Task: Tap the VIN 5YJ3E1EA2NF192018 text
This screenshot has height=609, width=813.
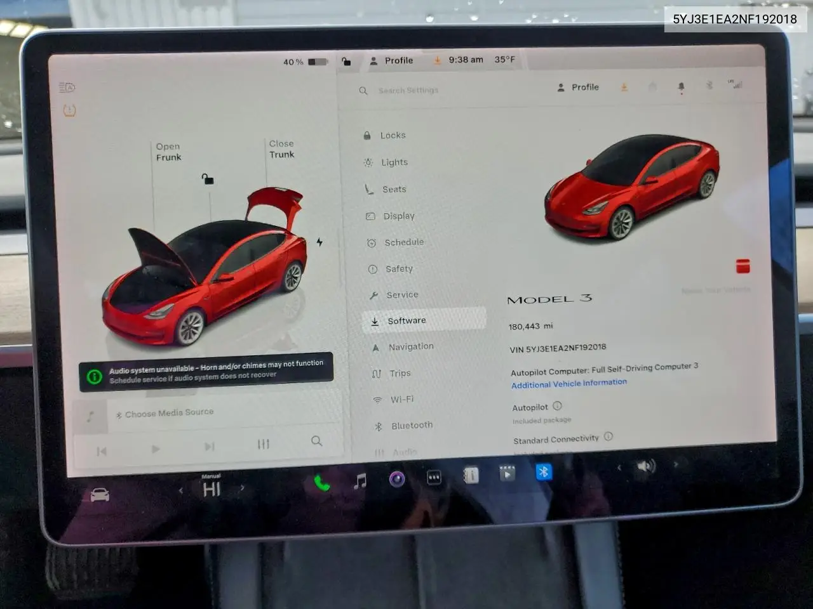Action: pos(558,348)
